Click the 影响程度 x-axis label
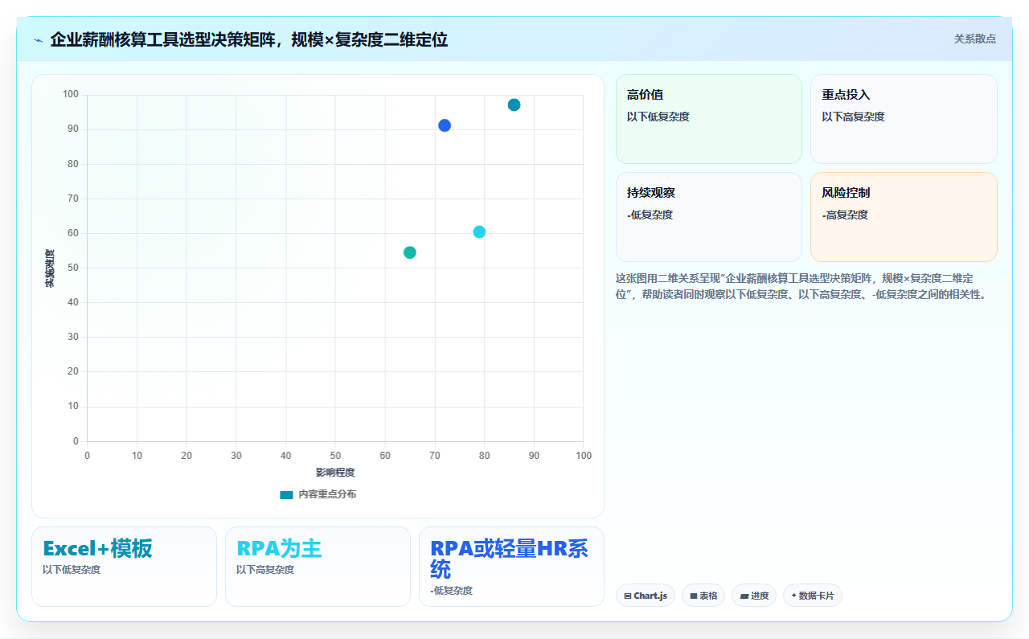Image resolution: width=1029 pixels, height=639 pixels. click(335, 472)
